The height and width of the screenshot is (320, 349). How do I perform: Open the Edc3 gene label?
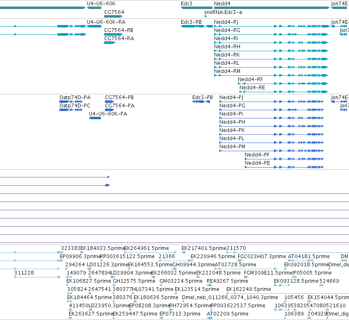tap(187, 4)
